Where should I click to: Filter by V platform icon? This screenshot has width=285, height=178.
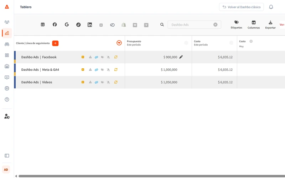pos(146,25)
